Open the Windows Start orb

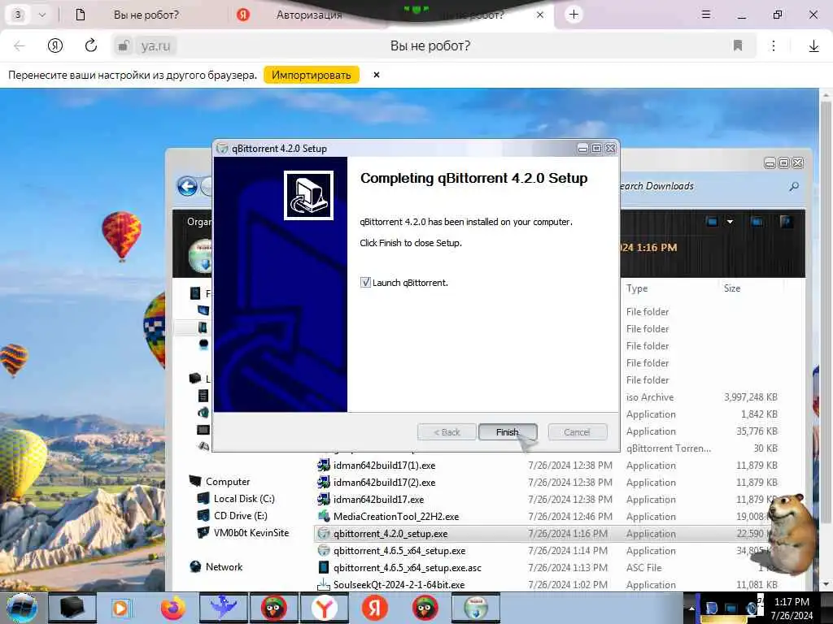22,608
